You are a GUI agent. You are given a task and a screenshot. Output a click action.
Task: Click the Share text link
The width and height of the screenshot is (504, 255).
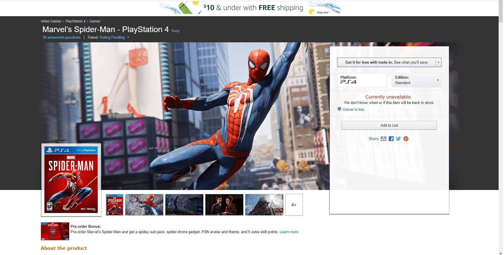pyautogui.click(x=373, y=139)
